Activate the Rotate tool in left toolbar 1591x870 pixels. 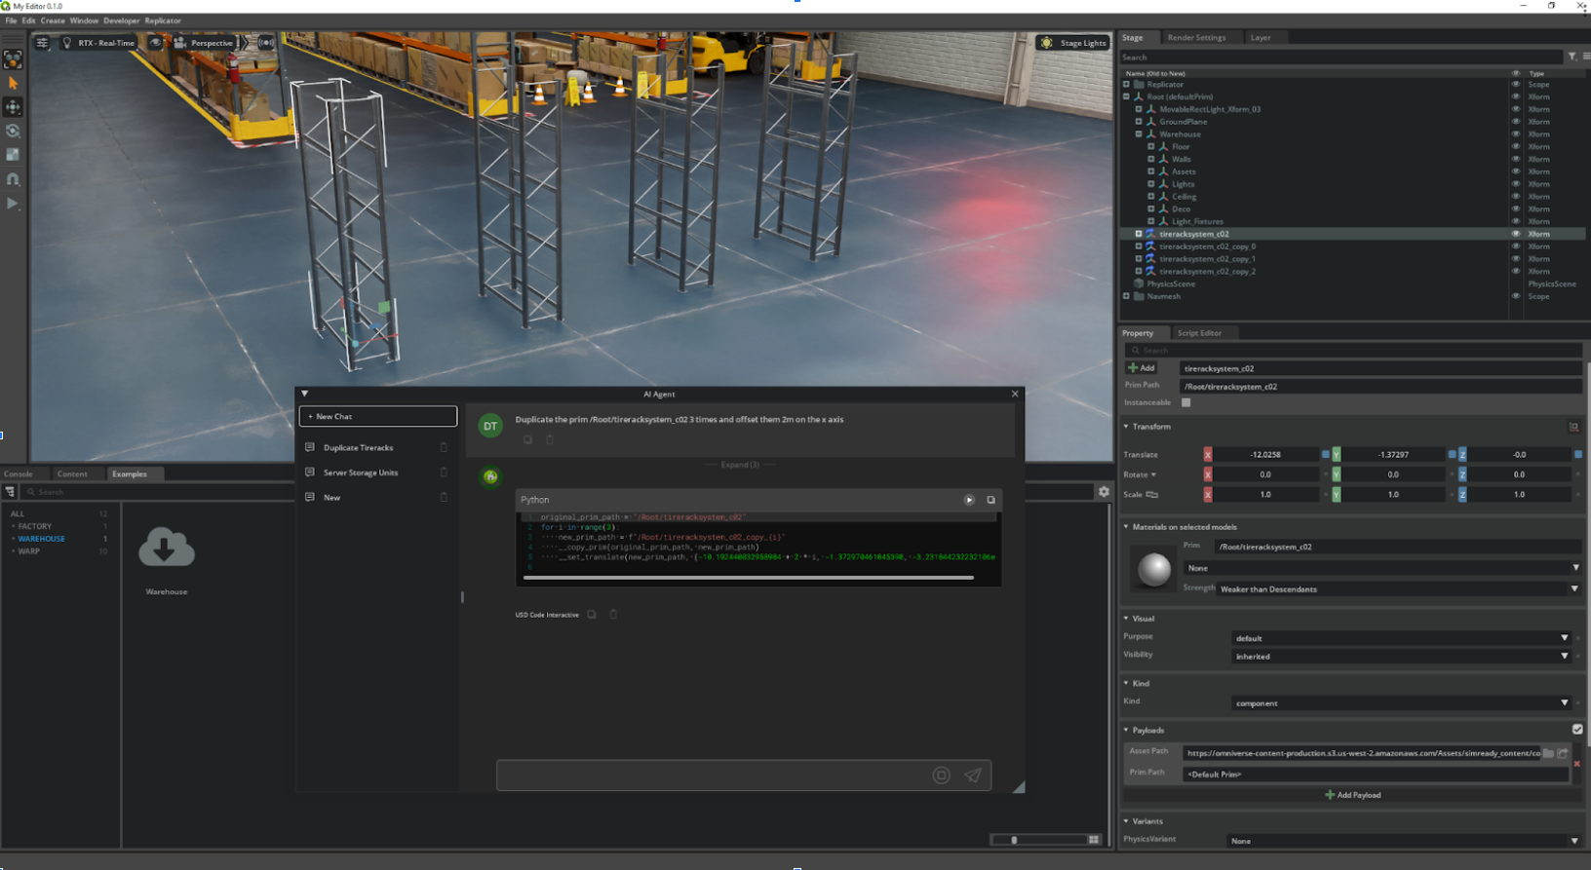pos(13,131)
